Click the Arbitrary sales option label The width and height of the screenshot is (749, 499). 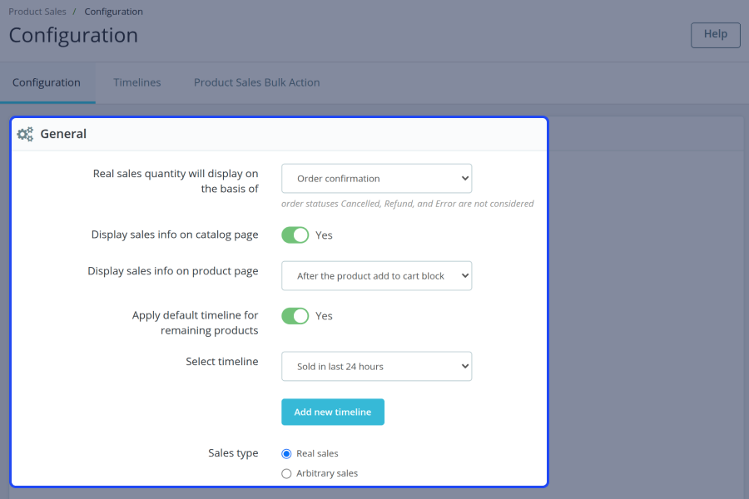pyautogui.click(x=327, y=473)
